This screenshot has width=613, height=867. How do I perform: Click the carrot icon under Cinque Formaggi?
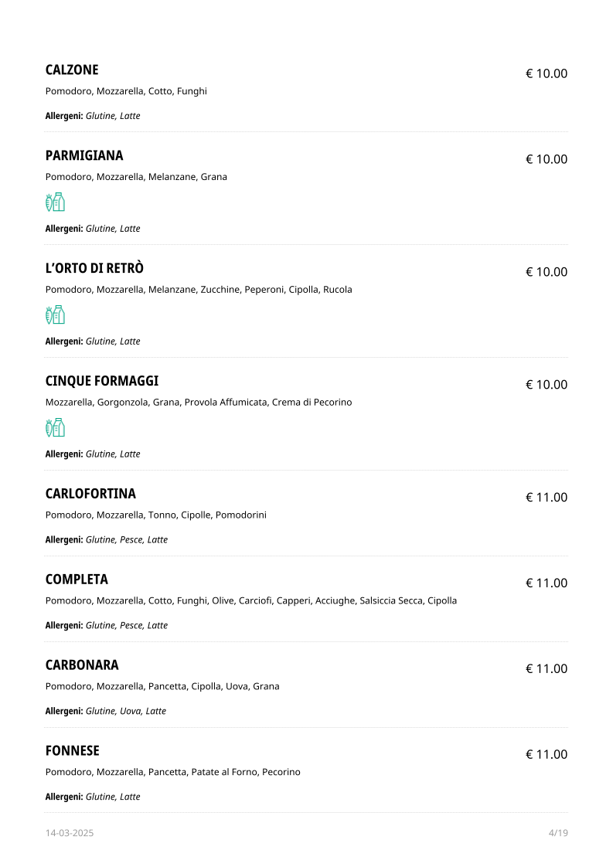50,428
